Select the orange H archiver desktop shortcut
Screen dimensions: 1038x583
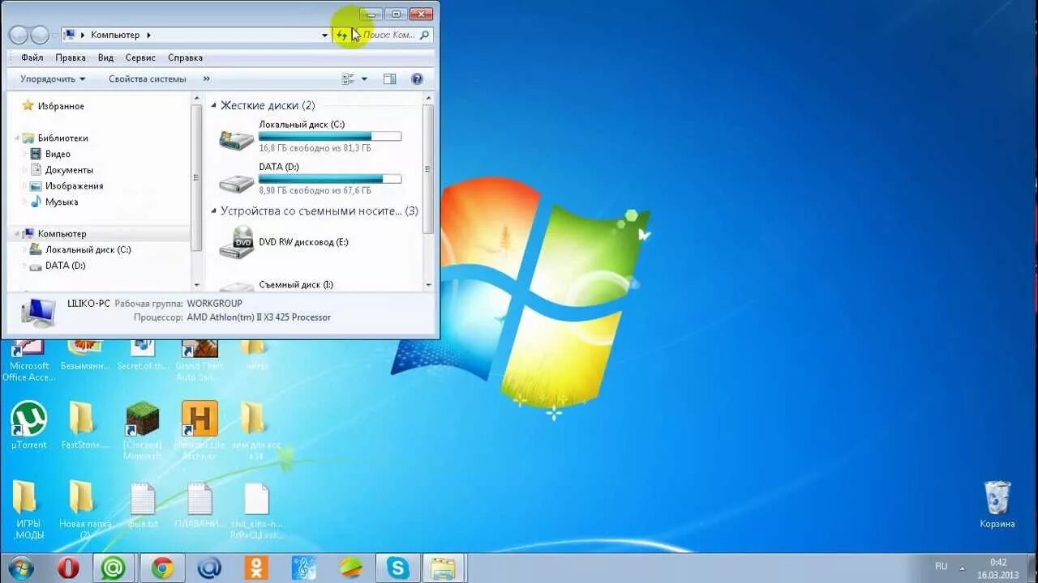coord(199,430)
